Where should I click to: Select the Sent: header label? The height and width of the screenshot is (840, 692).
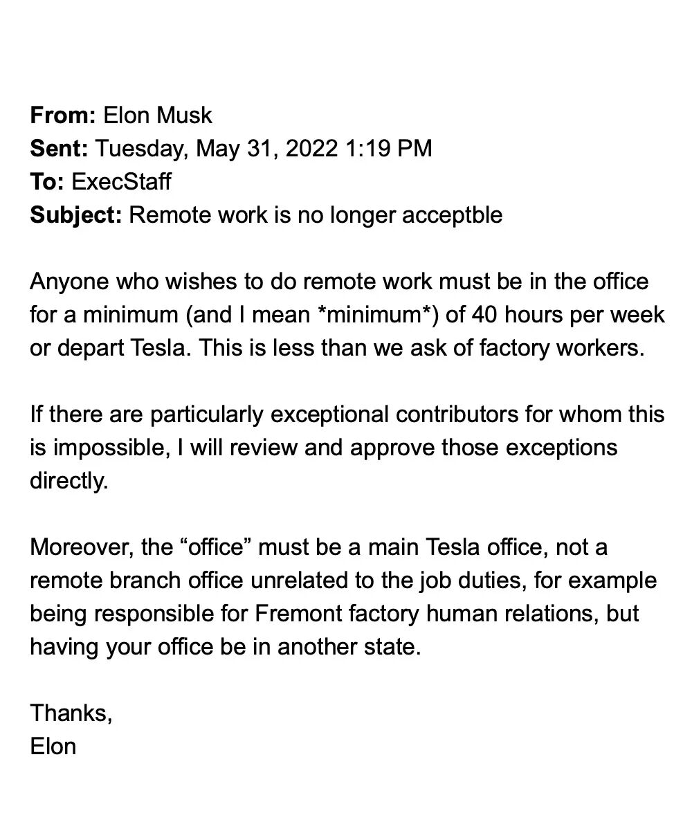[59, 148]
